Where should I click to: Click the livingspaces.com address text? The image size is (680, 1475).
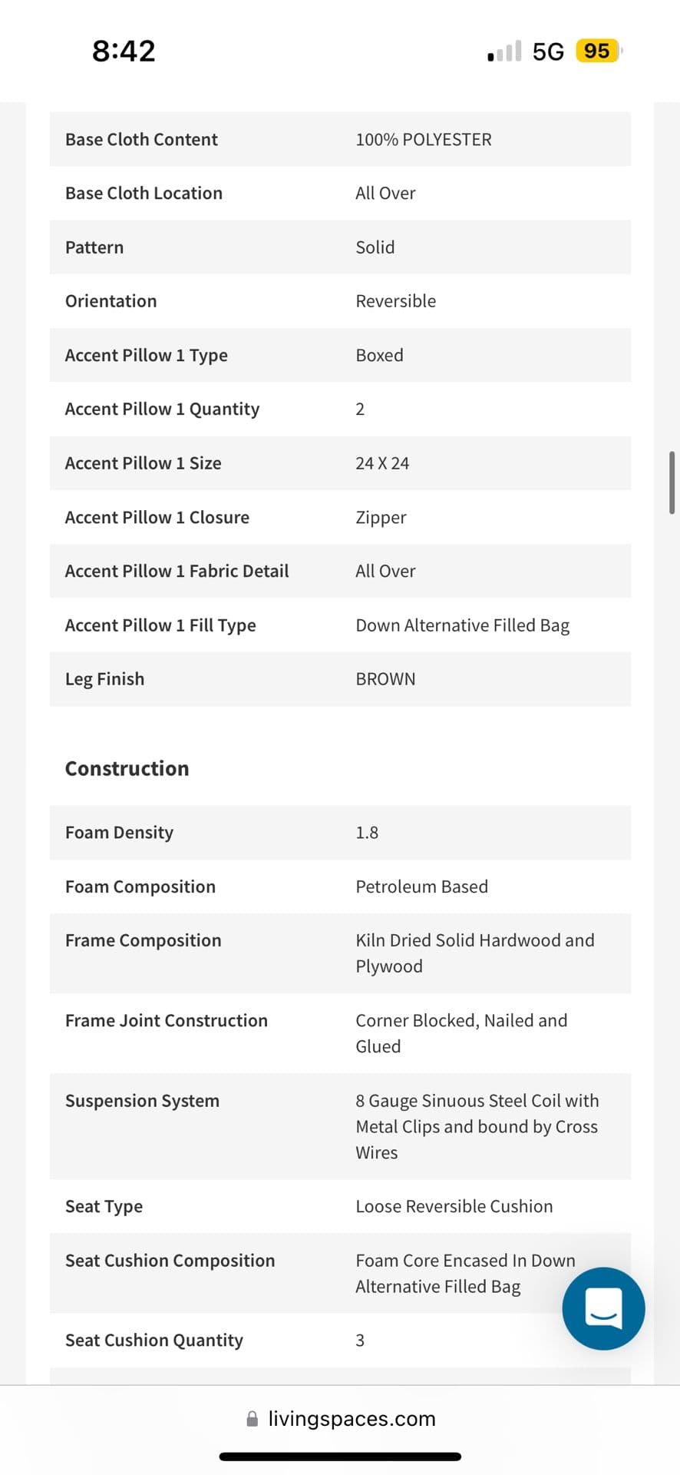352,1419
